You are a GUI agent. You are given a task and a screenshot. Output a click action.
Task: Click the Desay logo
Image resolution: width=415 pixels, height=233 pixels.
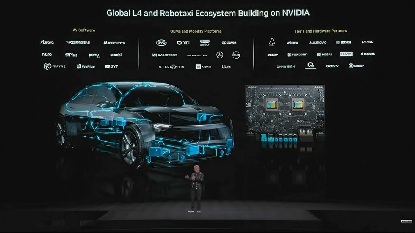[273, 55]
